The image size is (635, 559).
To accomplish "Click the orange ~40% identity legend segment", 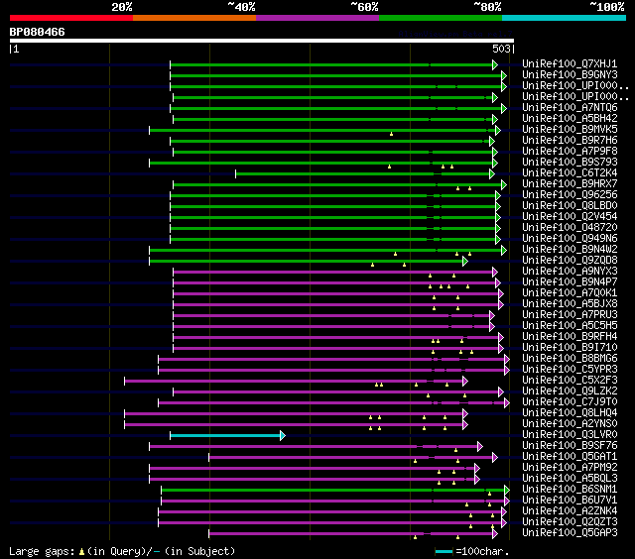I will coord(194,18).
